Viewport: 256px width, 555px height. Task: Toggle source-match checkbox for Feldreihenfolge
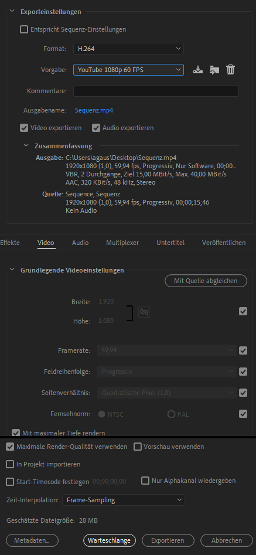pos(243,372)
